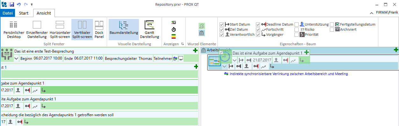Click the stopwatch icon in Anzeigen group

[174, 29]
